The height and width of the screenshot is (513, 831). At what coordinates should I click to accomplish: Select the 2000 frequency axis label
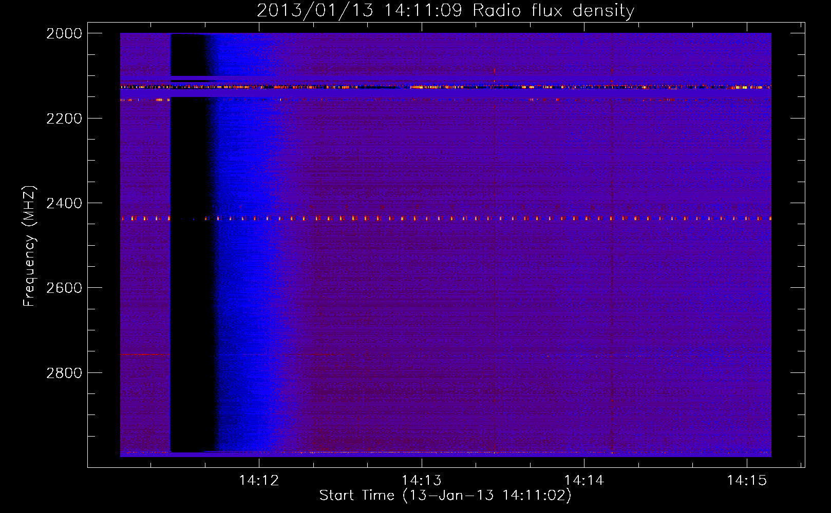click(64, 33)
